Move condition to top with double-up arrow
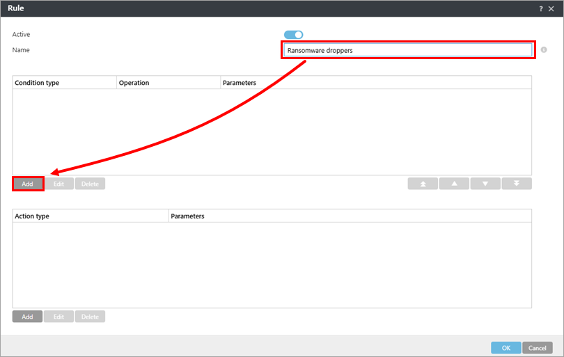The height and width of the screenshot is (357, 564). point(423,184)
